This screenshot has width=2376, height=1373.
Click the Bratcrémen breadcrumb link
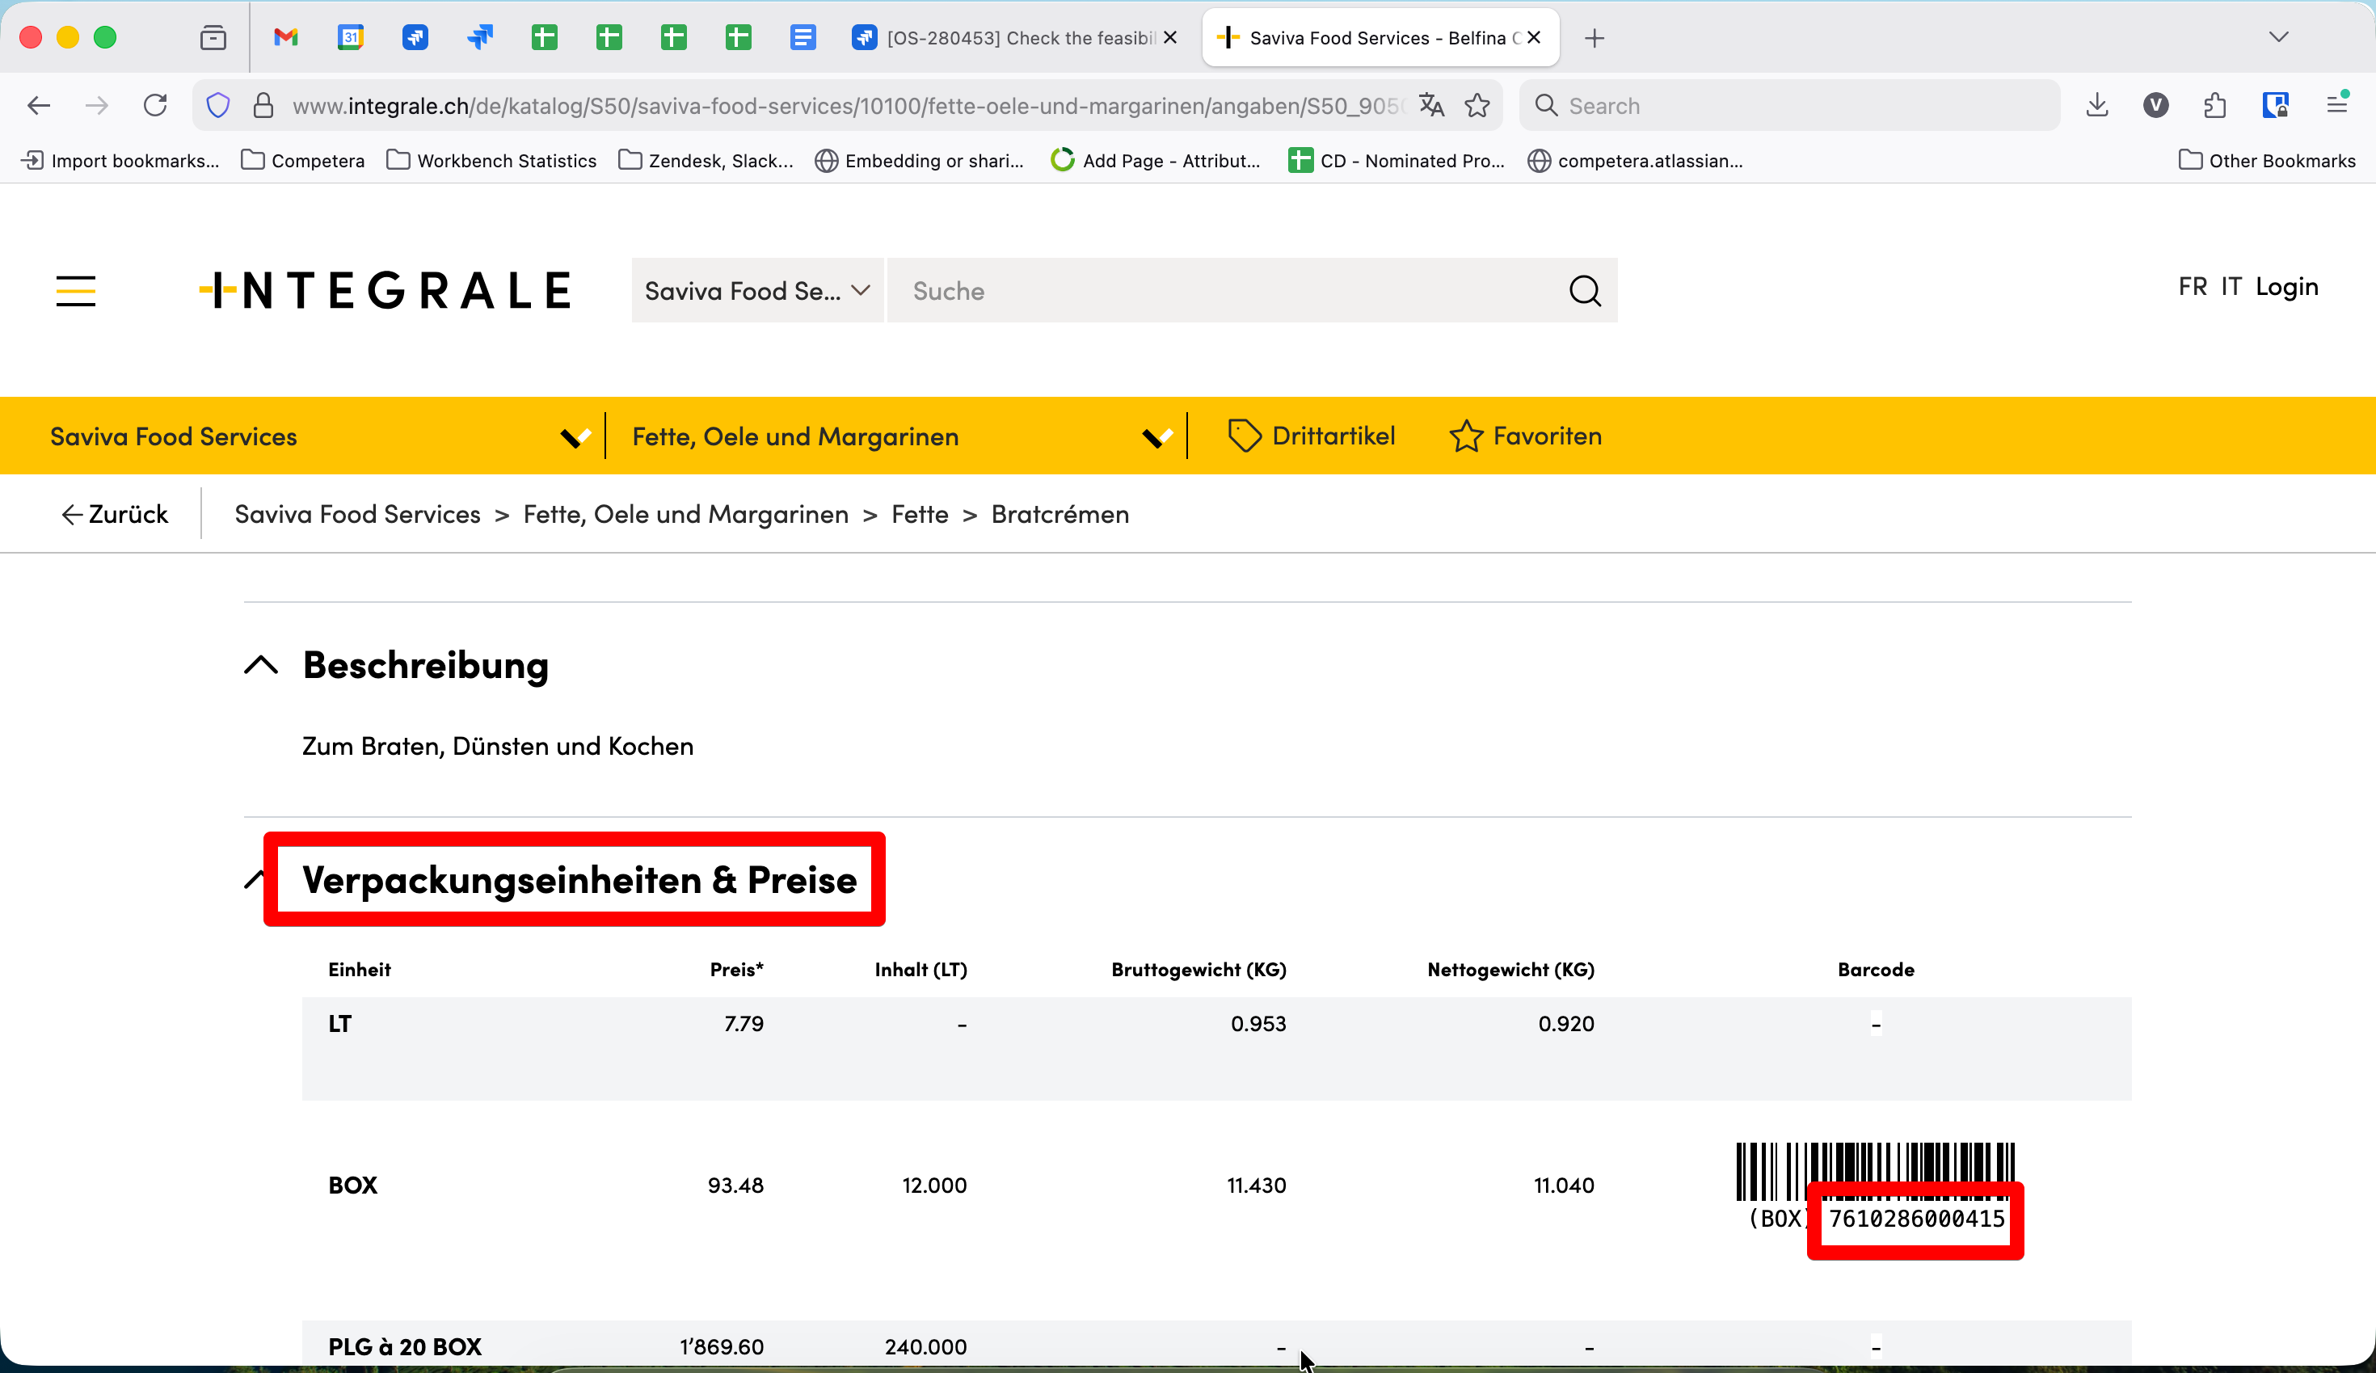(1060, 514)
